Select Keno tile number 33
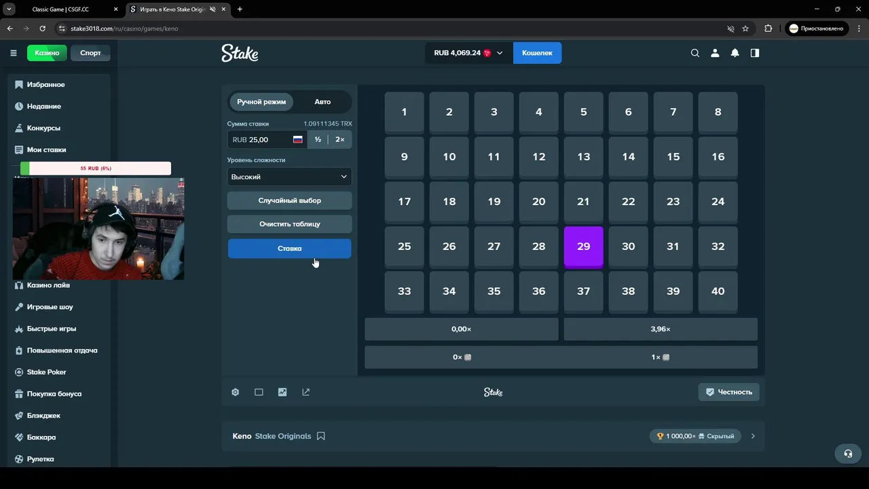Viewport: 869px width, 489px height. 404,292
